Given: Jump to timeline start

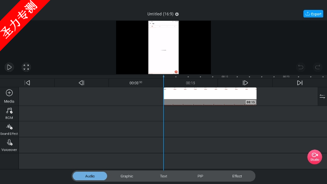Looking at the screenshot, I should 27,83.
